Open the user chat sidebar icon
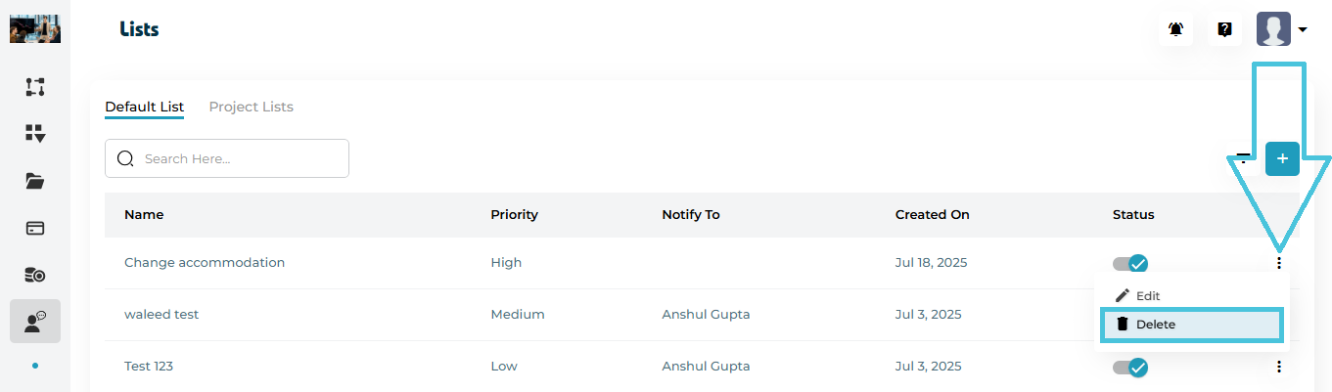The image size is (1332, 392). tap(35, 322)
